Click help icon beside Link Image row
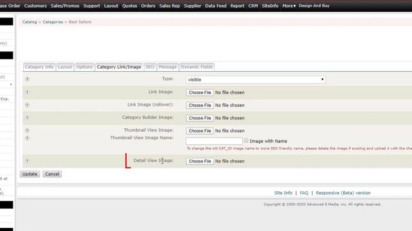 (27, 92)
